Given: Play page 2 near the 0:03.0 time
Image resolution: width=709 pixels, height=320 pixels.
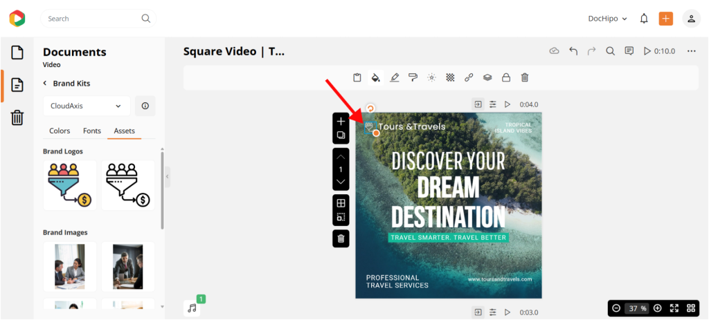Looking at the screenshot, I should pos(508,312).
